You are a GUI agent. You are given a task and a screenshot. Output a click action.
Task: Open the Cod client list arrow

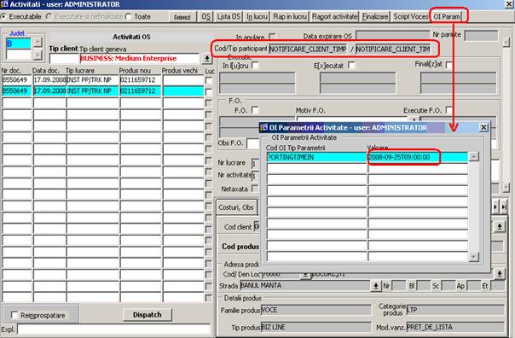point(500,226)
